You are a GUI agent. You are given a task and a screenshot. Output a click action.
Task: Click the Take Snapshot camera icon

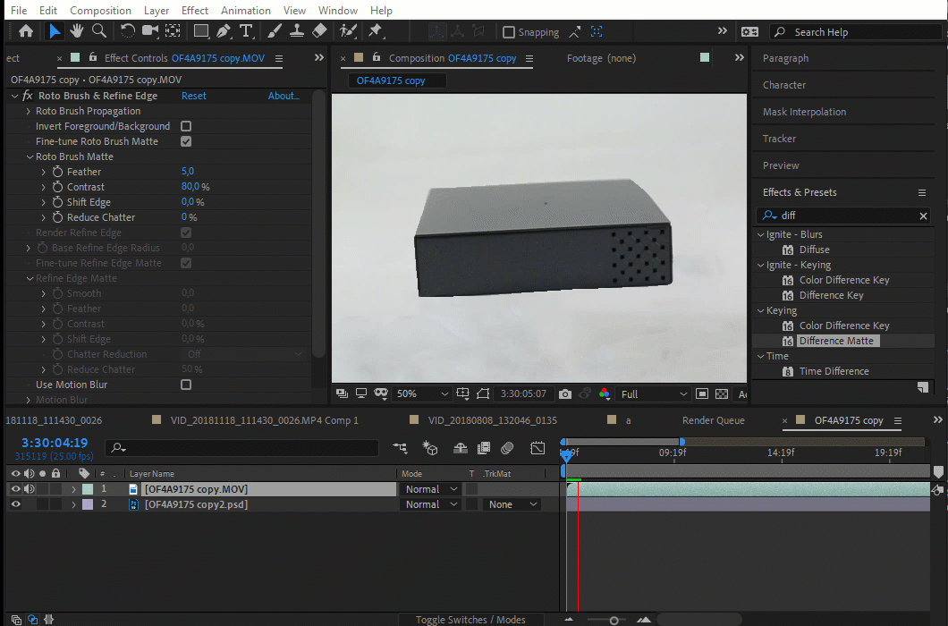click(x=565, y=393)
